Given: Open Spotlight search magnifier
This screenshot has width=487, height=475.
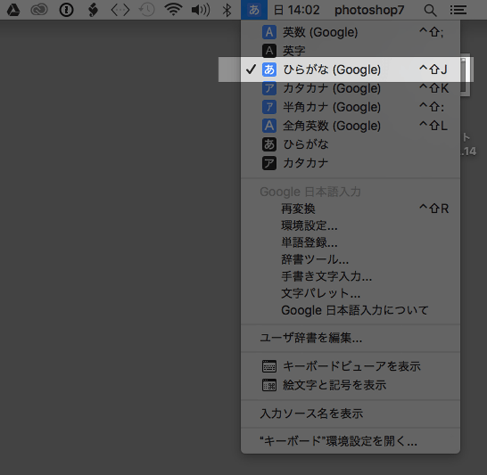Looking at the screenshot, I should [x=430, y=10].
